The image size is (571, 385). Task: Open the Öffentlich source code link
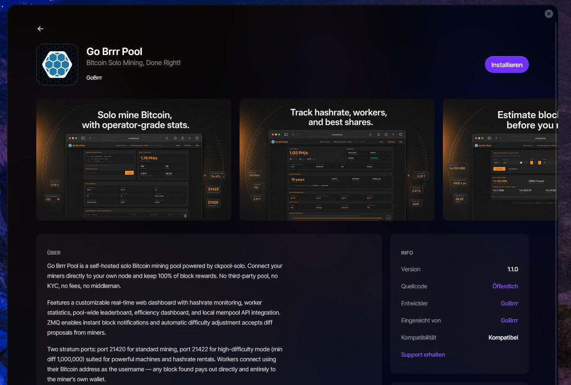[505, 286]
